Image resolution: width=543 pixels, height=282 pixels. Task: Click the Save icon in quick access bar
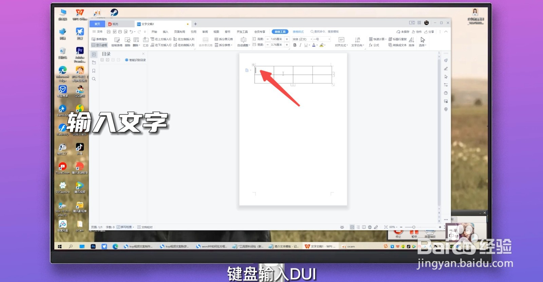109,32
